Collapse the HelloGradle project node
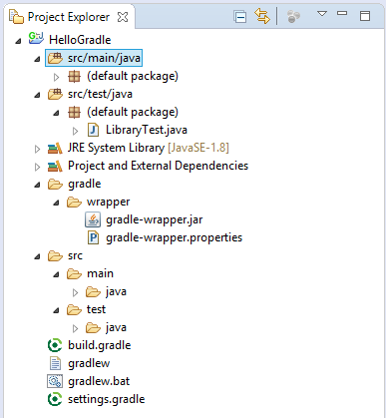The image size is (386, 418). point(18,41)
